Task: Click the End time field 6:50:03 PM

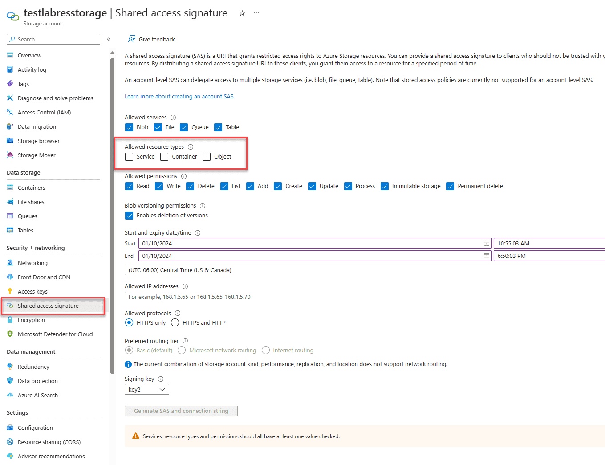Action: (549, 256)
